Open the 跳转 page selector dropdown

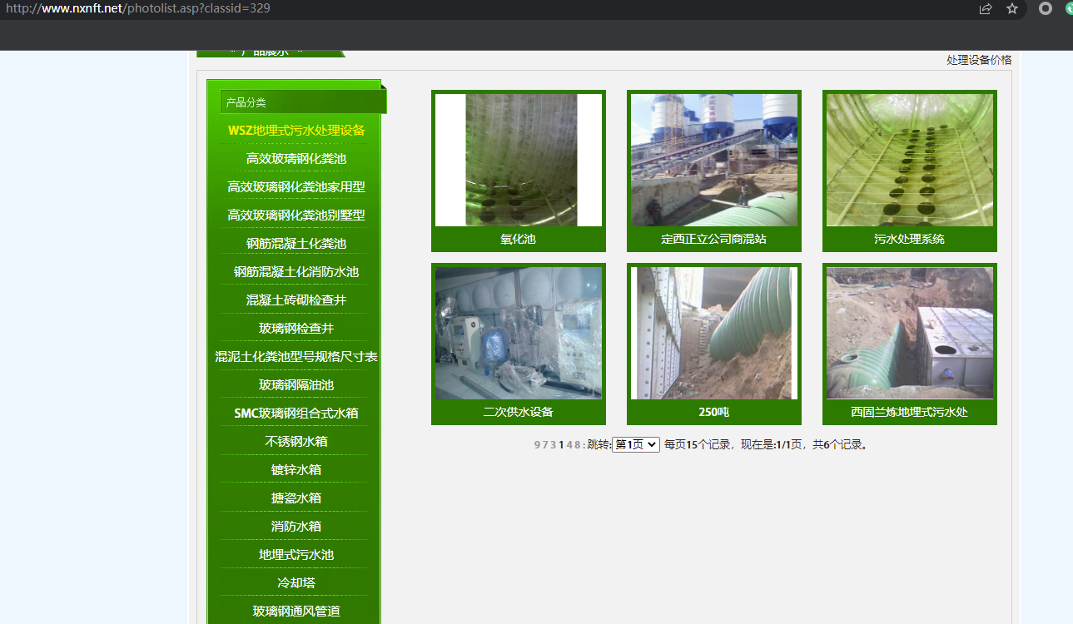click(x=635, y=444)
